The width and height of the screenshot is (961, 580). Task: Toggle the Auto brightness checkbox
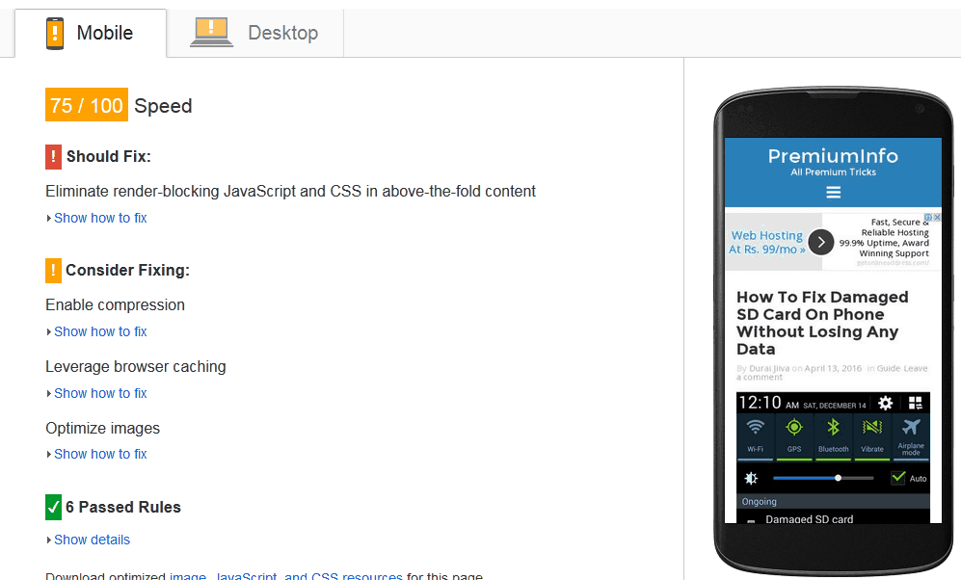tap(898, 478)
